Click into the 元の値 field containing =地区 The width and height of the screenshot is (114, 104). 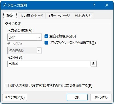[49, 64]
